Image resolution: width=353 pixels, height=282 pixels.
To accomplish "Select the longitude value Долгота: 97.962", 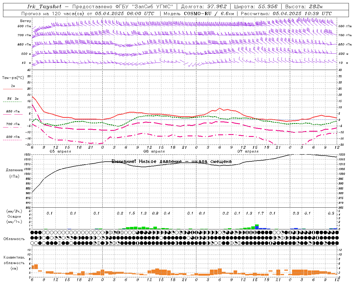I will click(x=204, y=7).
